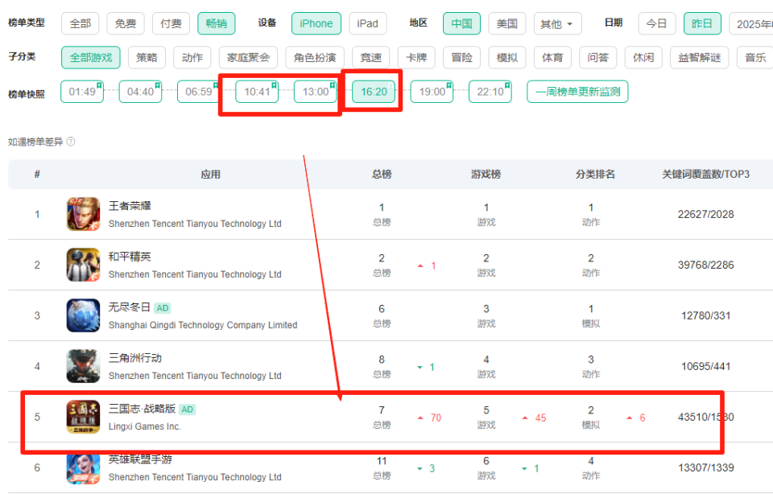
Task: Open the 2025 date picker field
Action: click(x=751, y=23)
